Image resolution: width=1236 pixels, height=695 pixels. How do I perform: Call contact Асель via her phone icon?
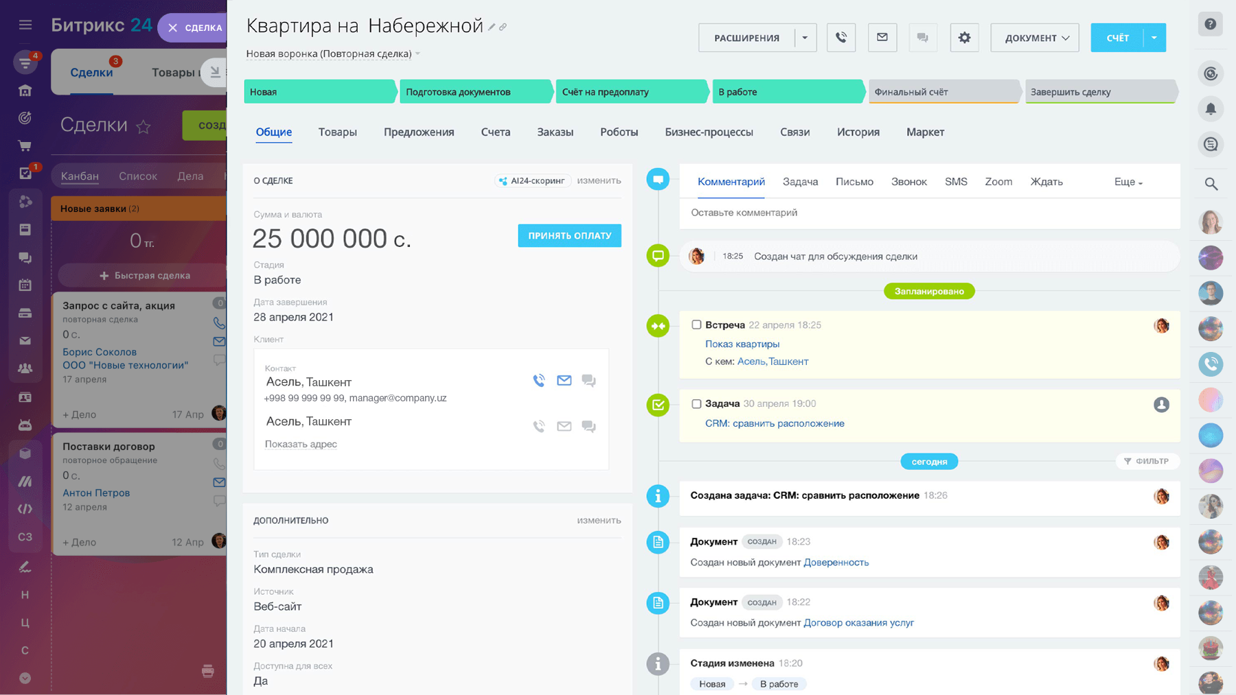tap(539, 379)
